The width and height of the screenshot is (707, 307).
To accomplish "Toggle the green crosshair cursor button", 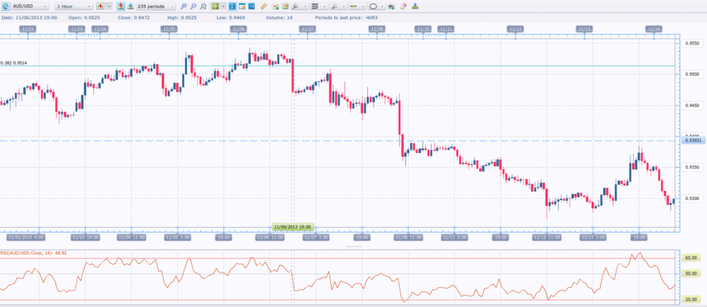I will click(215, 6).
